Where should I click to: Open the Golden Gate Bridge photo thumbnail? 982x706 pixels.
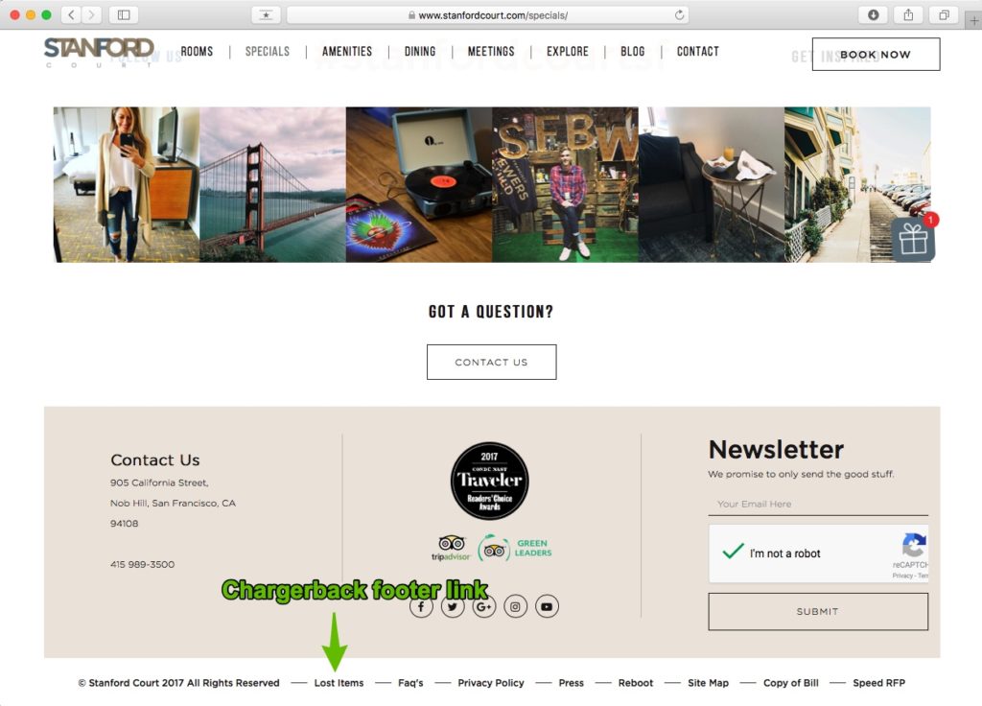tap(272, 184)
